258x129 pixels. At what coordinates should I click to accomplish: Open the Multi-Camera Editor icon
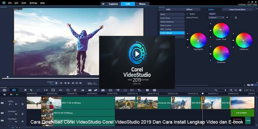click(x=110, y=90)
